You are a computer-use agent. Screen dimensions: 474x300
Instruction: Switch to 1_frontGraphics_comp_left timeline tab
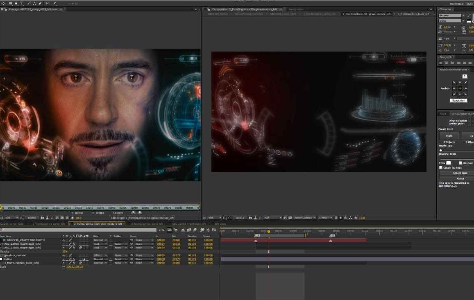(49, 224)
